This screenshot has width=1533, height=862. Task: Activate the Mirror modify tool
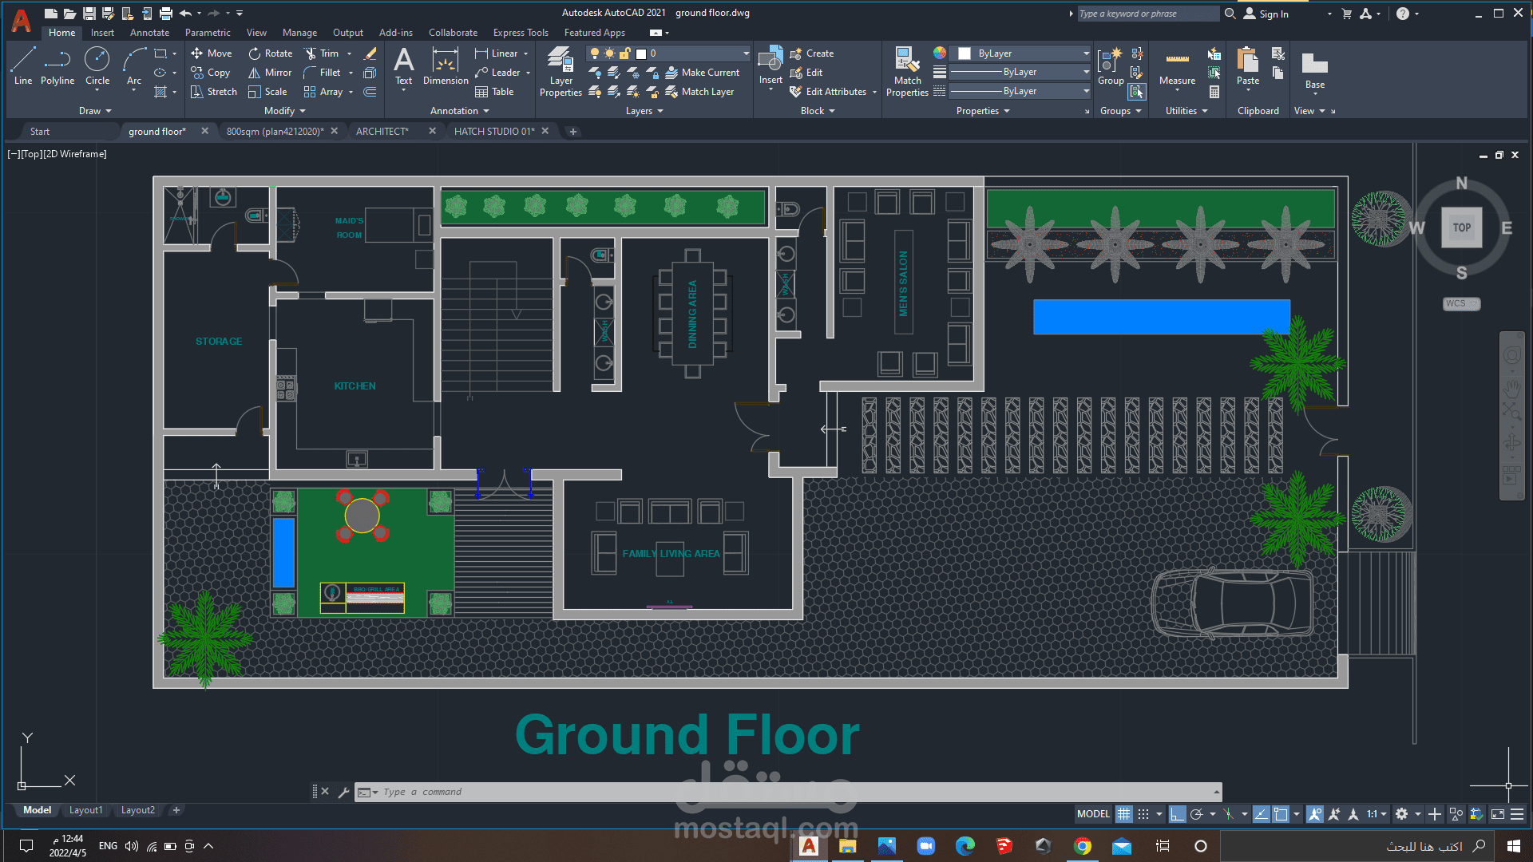coord(270,73)
